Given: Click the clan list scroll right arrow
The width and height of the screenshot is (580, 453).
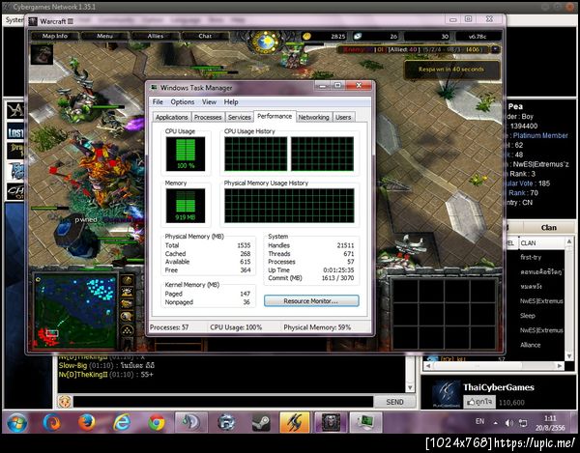Looking at the screenshot, I should 560,365.
